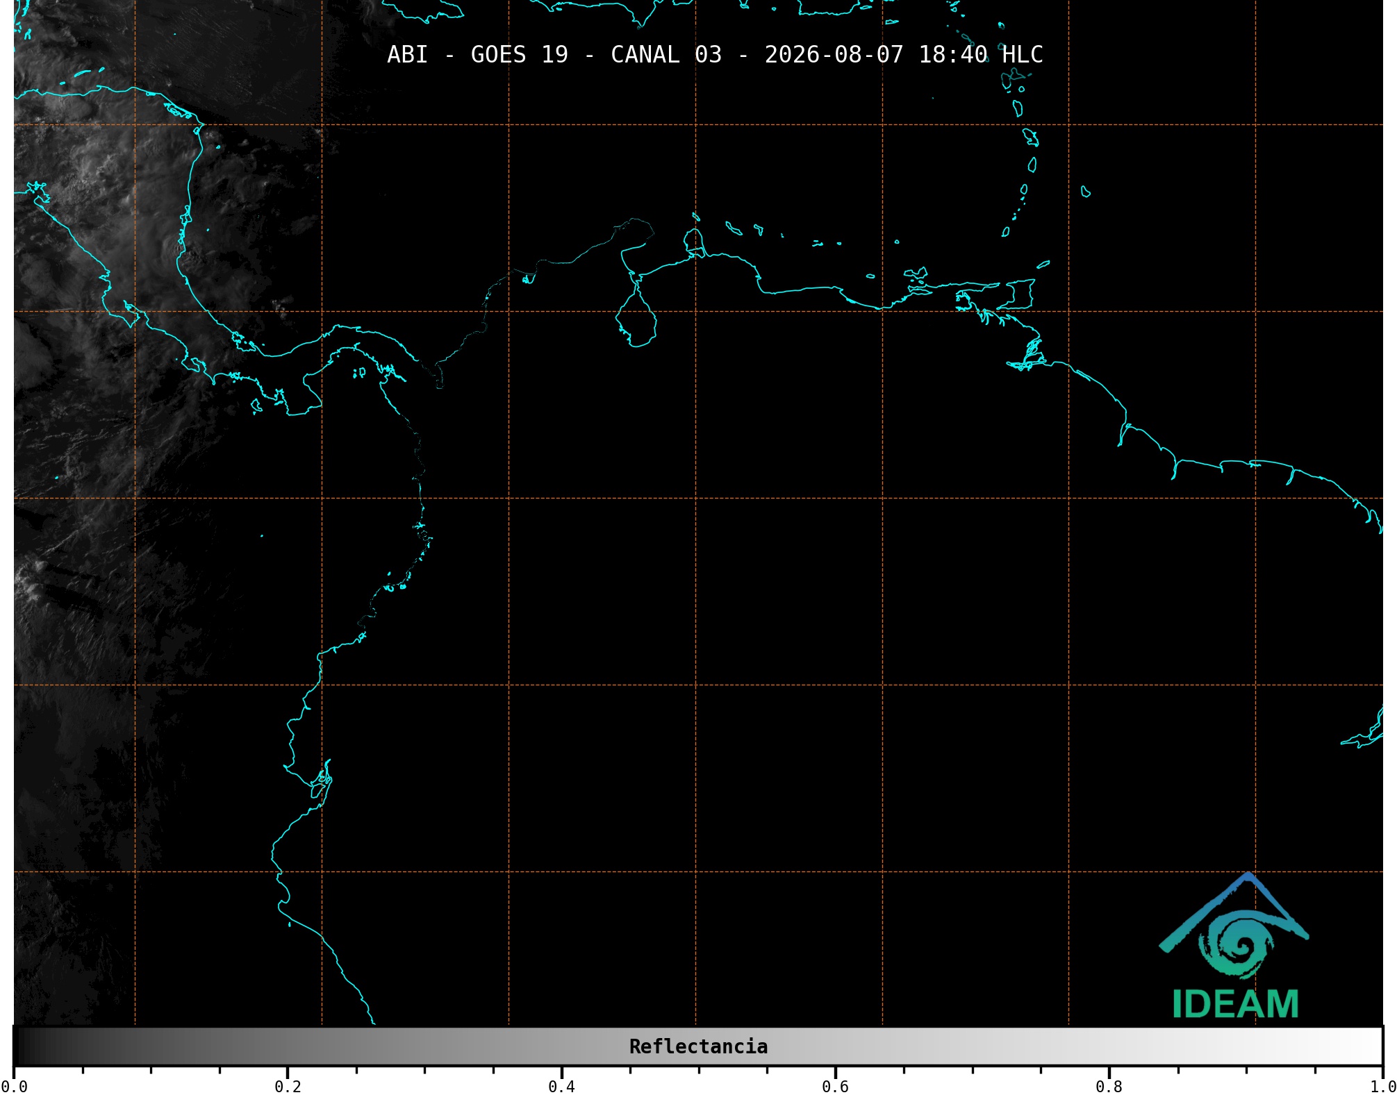The width and height of the screenshot is (1397, 1095).
Task: Click the 0.8 colorbar tick label
Action: pyautogui.click(x=1109, y=1087)
